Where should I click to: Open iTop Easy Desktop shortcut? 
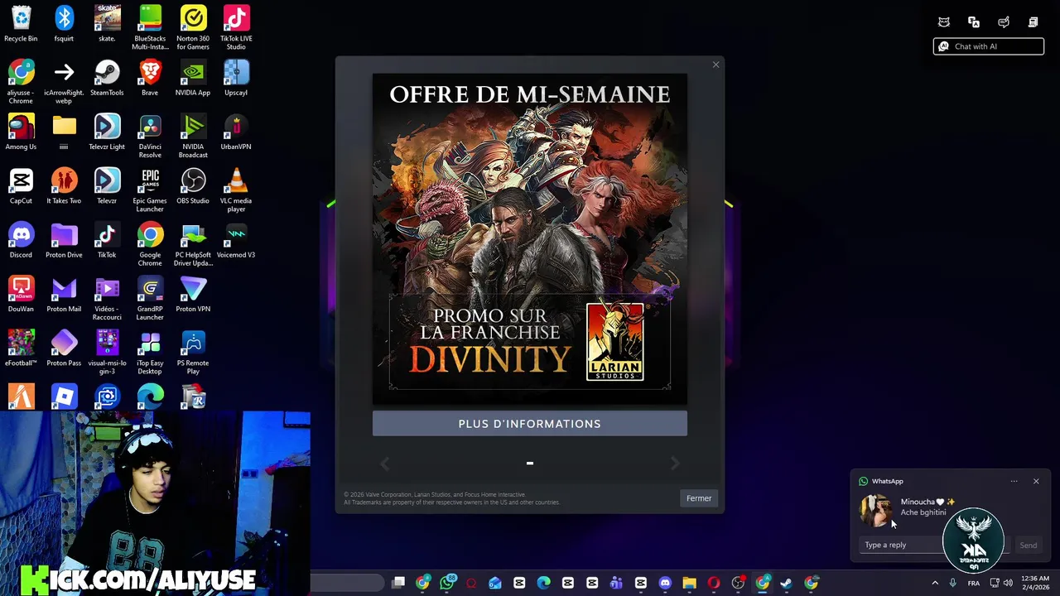(x=150, y=352)
